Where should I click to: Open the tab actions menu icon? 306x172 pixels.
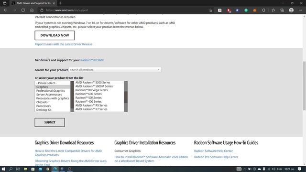tap(5, 3)
